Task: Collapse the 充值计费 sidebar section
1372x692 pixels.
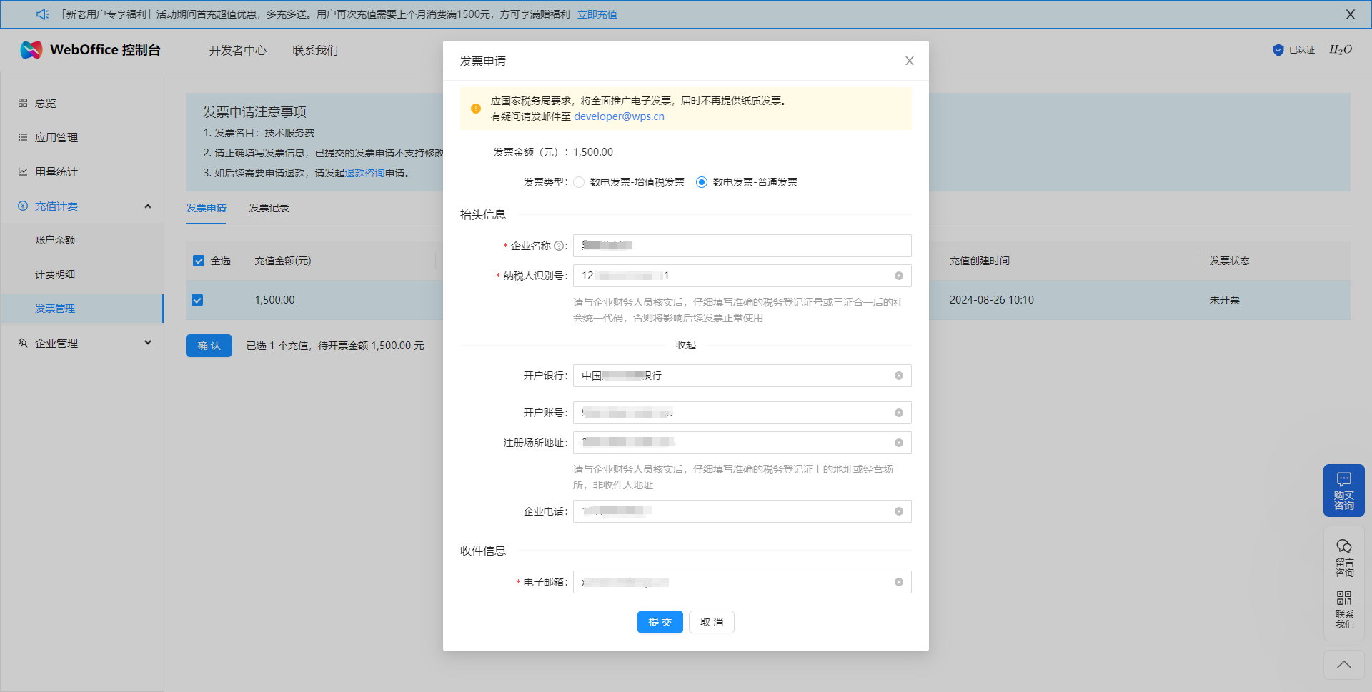Action: pos(148,206)
